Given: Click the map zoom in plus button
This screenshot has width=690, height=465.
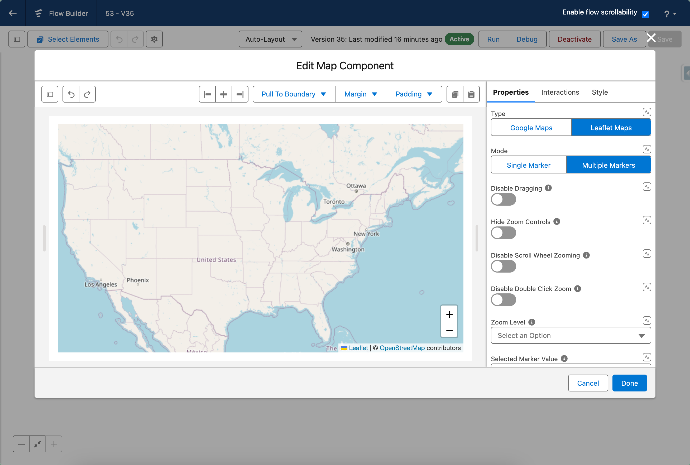Looking at the screenshot, I should pyautogui.click(x=449, y=314).
